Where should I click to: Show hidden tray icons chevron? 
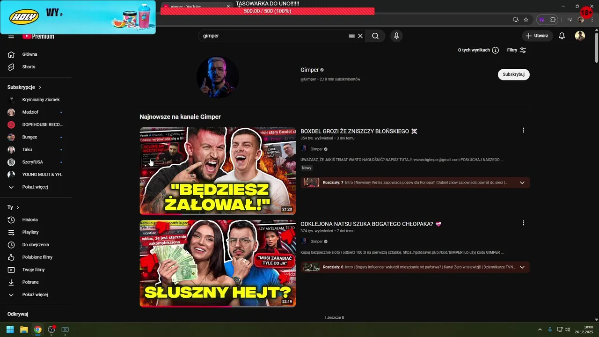tap(540, 330)
